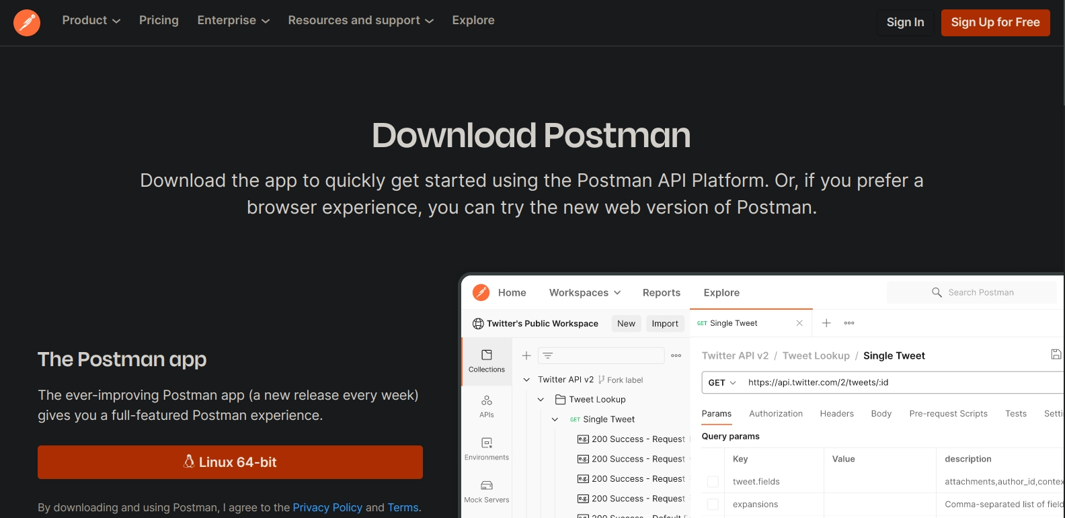Click the tweet.fields key cell
Screen dimensions: 1065x518
[x=775, y=482]
